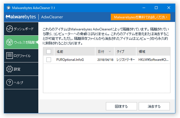Click the レジストリ・キー type cell
Viewport: 180px width, 118px height.
126,60
